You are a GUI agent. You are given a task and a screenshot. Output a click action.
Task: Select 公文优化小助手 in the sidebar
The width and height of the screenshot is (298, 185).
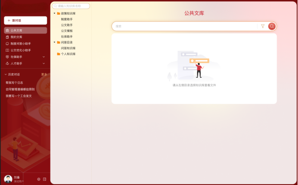tap(21, 50)
